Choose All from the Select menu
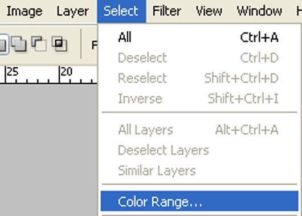This screenshot has height=216, width=302. (x=199, y=37)
